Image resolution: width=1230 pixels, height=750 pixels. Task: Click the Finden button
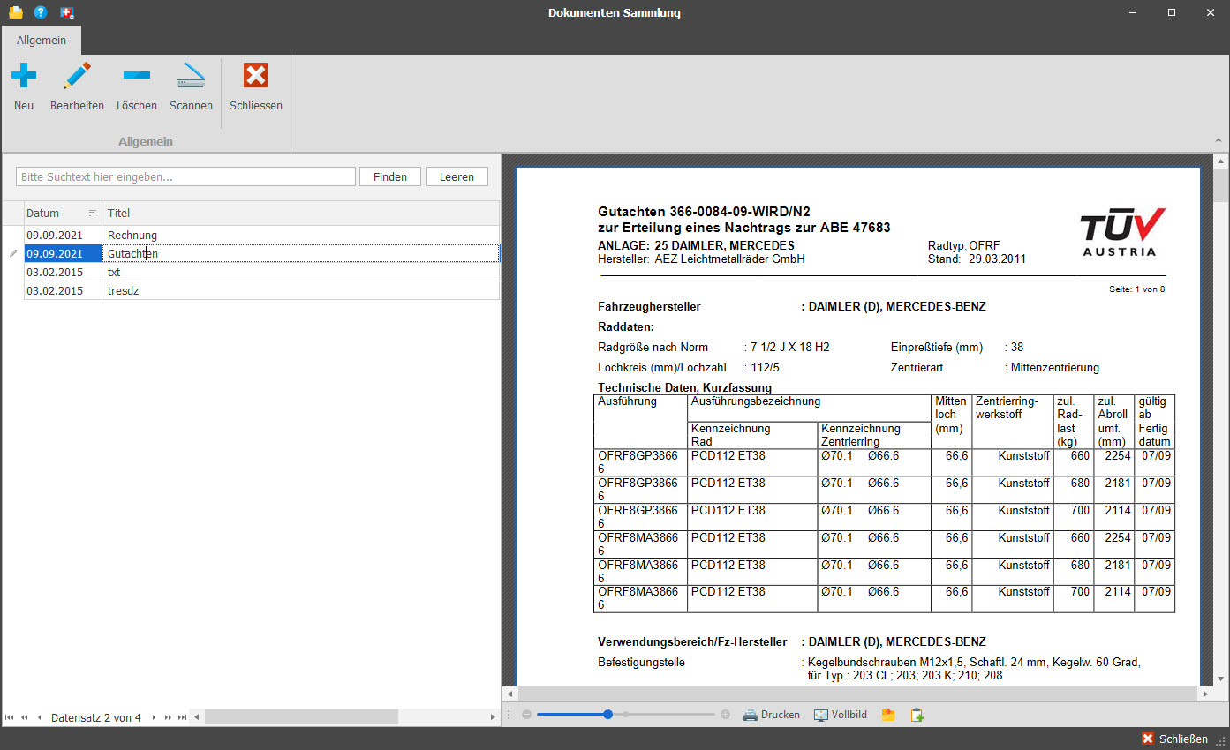tap(389, 176)
